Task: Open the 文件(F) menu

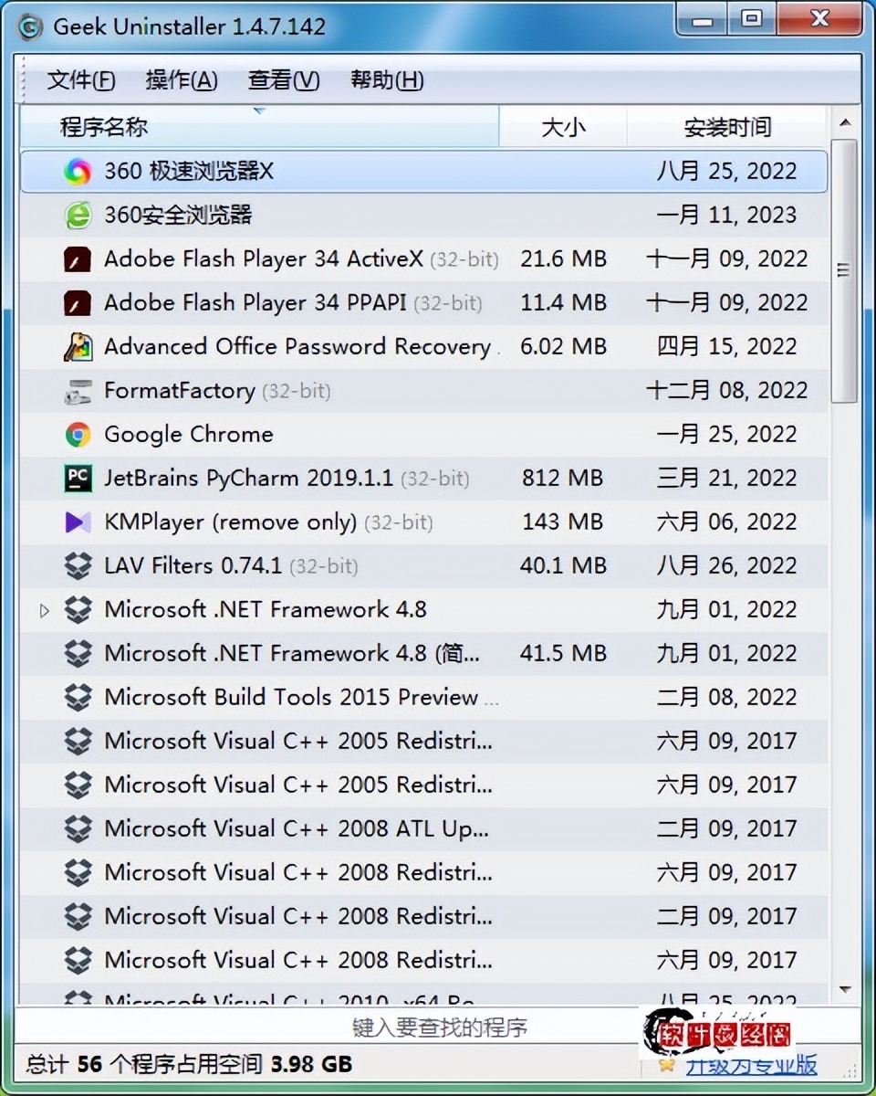Action: click(x=81, y=80)
